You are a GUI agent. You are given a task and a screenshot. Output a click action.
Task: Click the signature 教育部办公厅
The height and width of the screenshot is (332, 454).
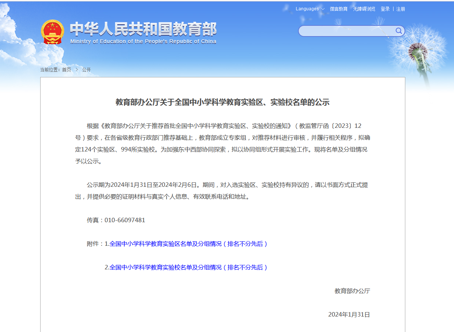point(352,291)
